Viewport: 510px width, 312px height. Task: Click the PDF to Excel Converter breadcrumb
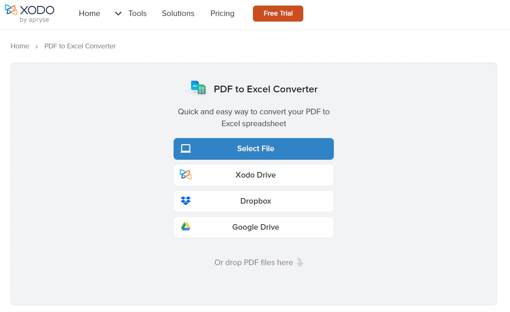(x=80, y=46)
